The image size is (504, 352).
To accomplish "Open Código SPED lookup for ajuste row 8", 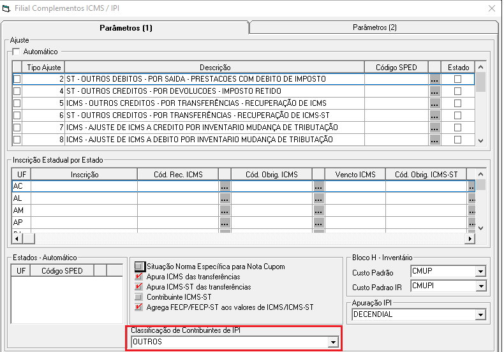I will pos(434,140).
